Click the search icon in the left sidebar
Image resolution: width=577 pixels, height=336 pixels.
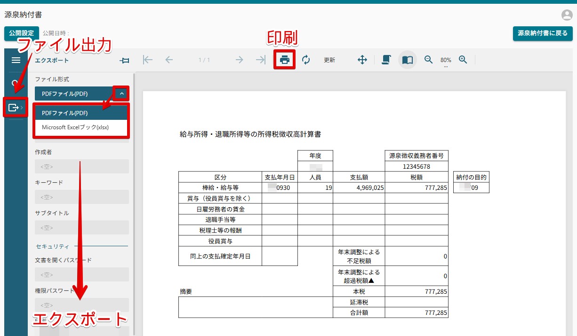15,84
